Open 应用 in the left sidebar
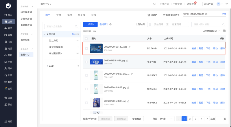231x127 pixels. (8, 89)
